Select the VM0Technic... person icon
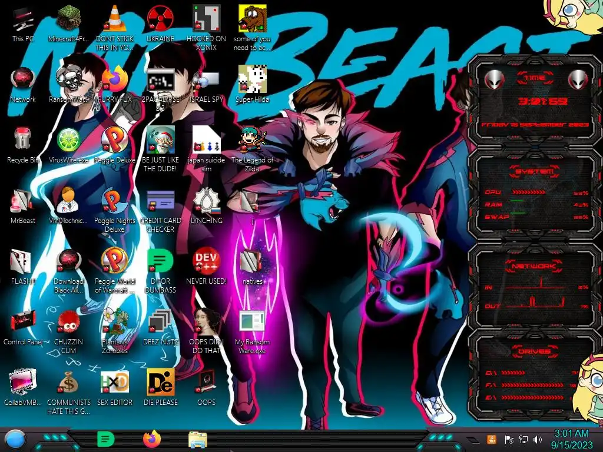603x452 pixels. point(68,201)
